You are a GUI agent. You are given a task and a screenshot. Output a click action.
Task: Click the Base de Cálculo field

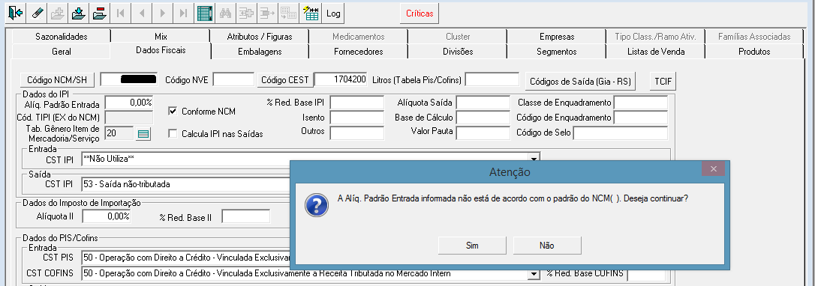(x=483, y=118)
